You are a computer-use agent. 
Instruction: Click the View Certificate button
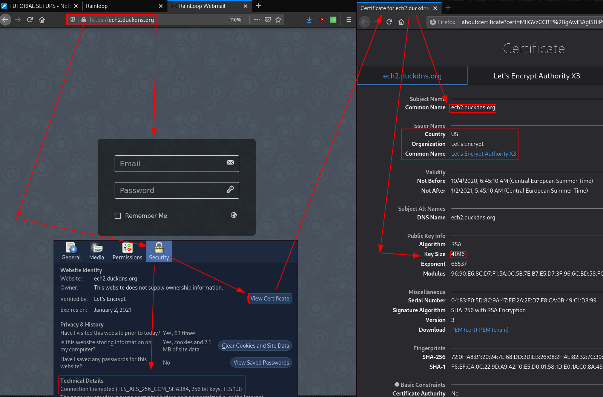tap(270, 299)
